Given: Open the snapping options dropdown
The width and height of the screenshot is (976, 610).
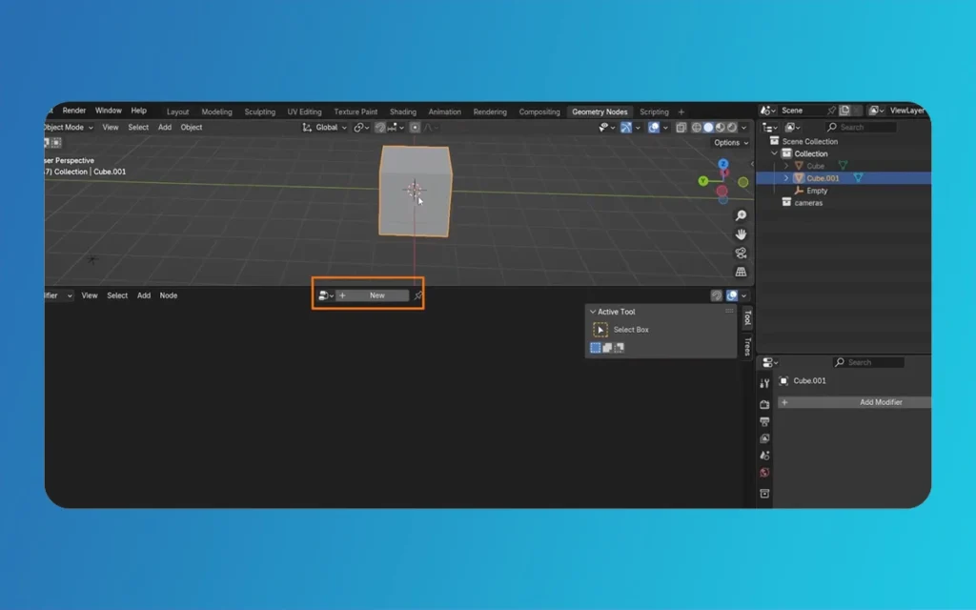Looking at the screenshot, I should point(396,128).
